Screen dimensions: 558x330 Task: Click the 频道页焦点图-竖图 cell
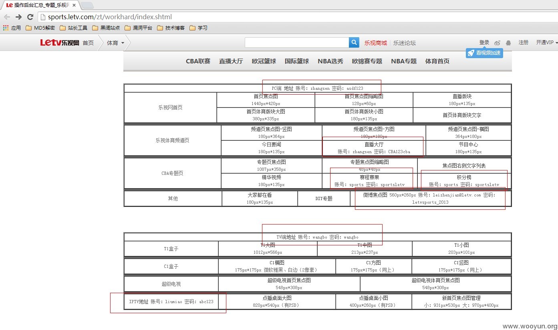click(x=271, y=133)
